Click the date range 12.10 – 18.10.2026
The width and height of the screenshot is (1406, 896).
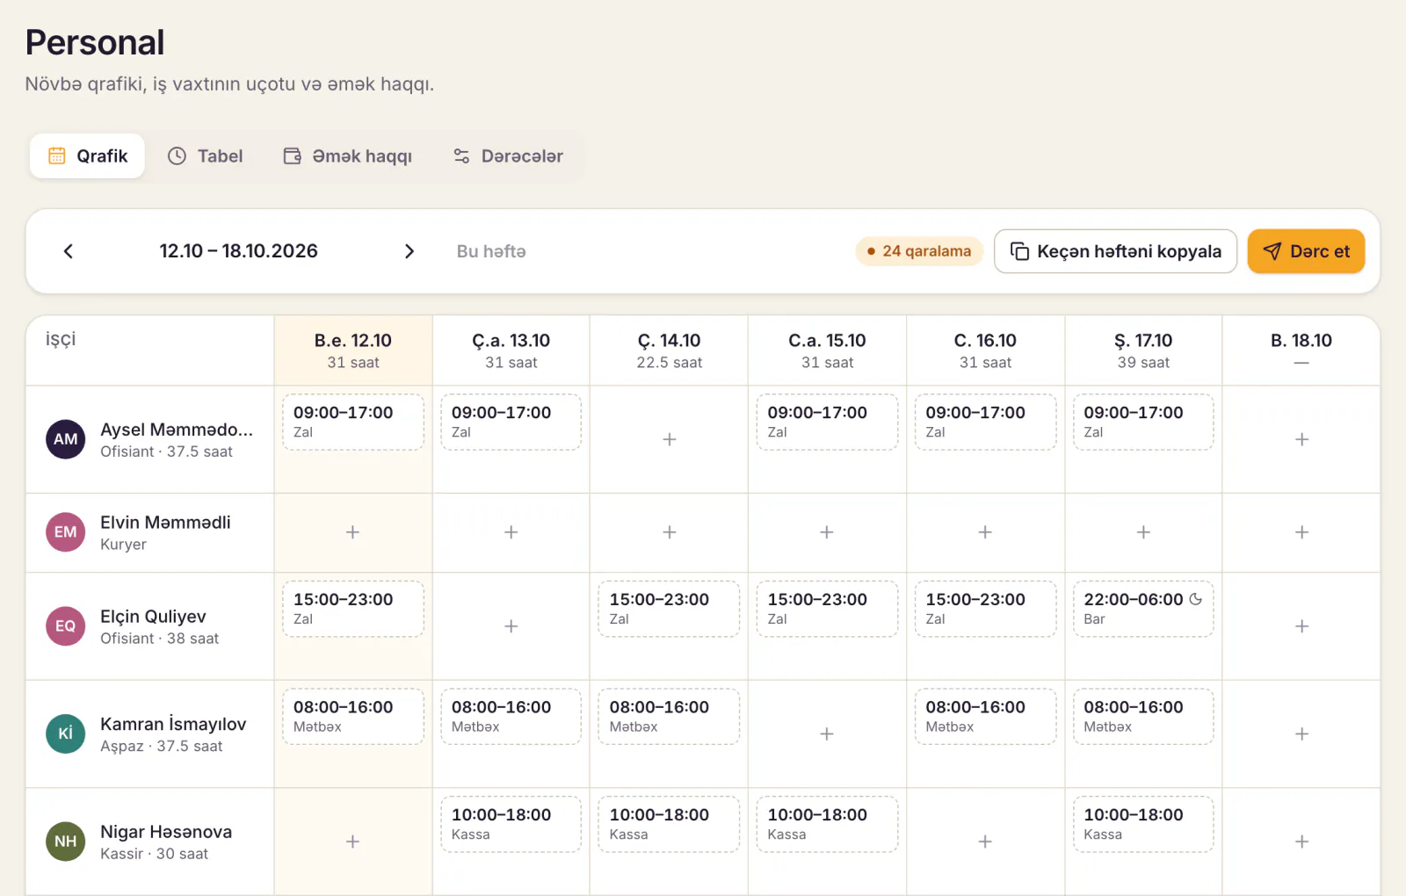pos(238,251)
